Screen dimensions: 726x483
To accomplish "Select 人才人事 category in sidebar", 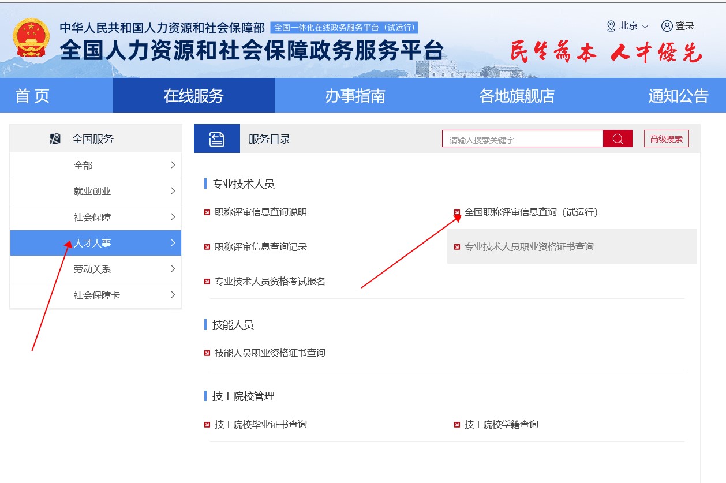I will (x=96, y=243).
